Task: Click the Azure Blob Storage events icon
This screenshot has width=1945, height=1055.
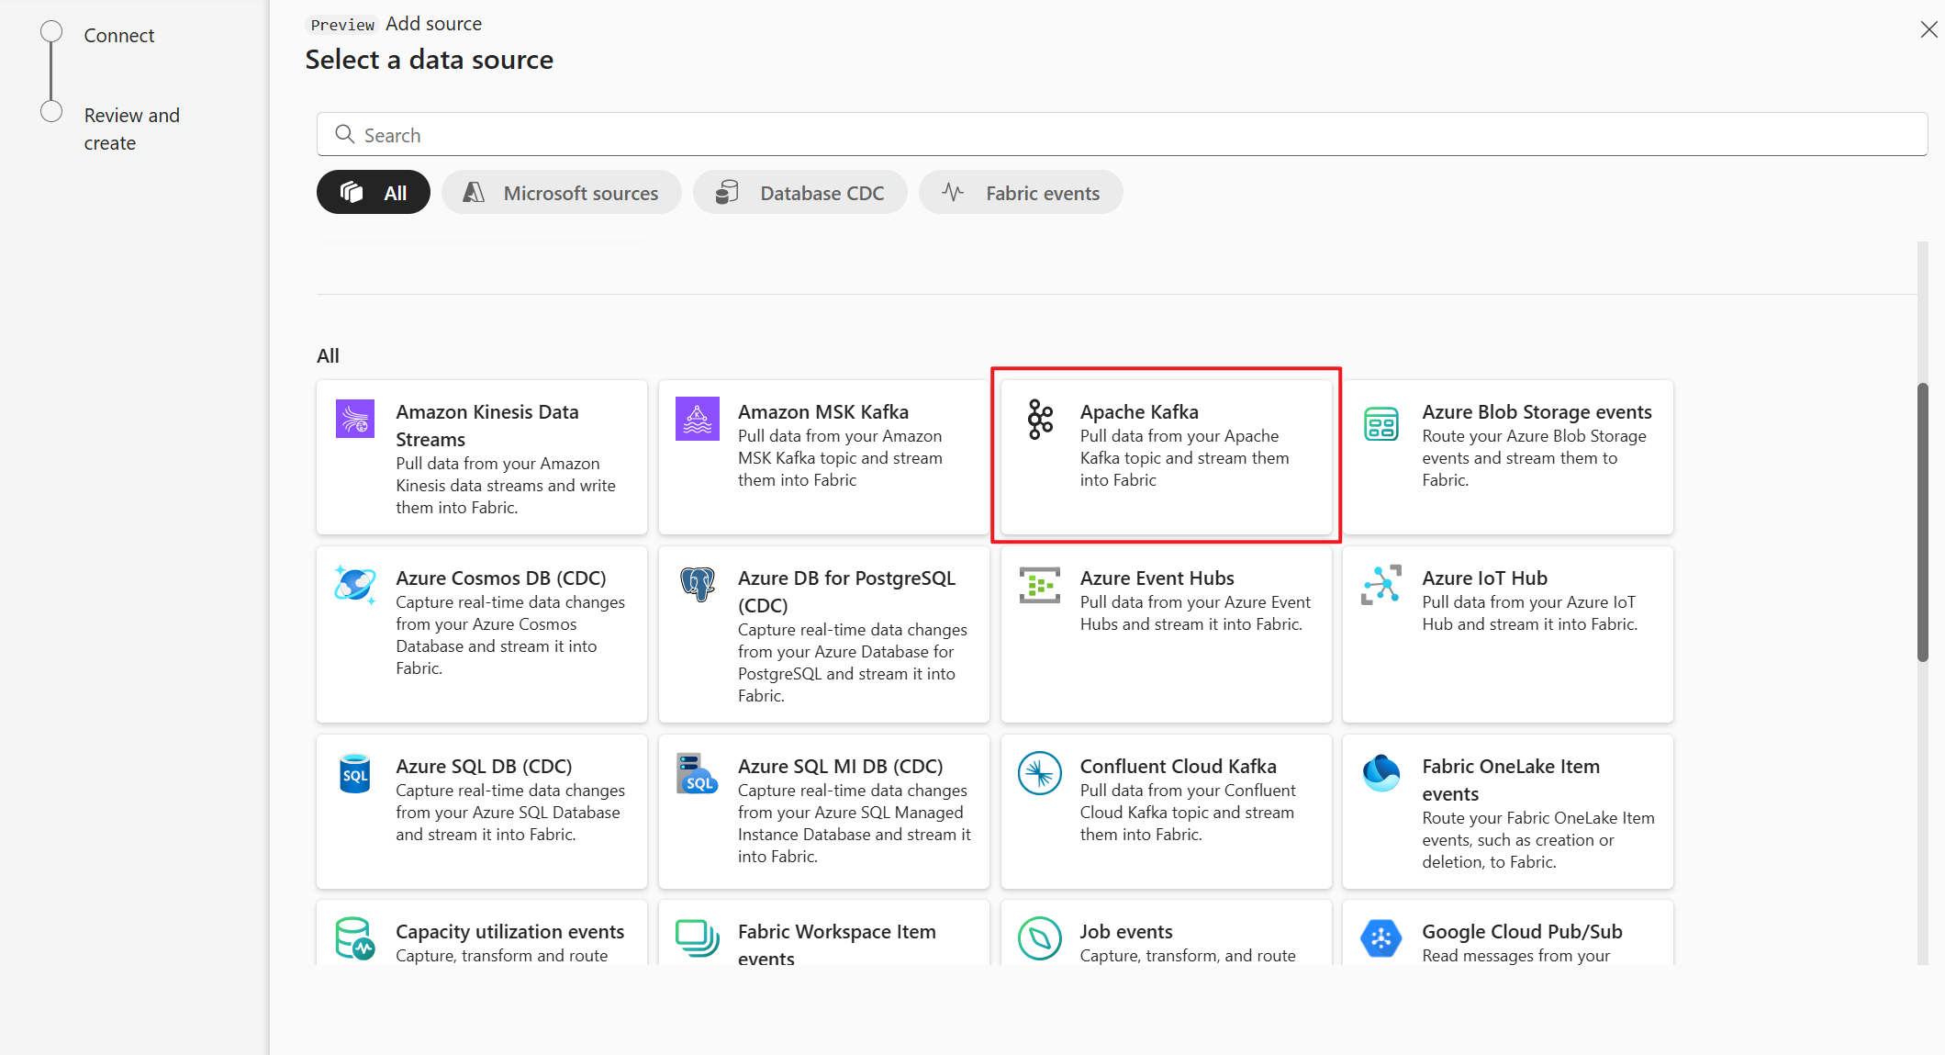Action: pos(1381,419)
